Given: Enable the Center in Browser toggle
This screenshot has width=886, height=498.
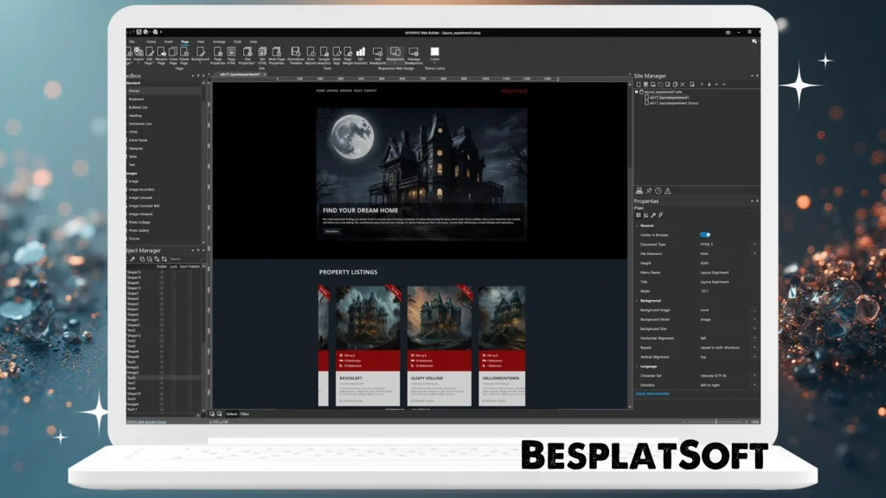Looking at the screenshot, I should [x=705, y=233].
